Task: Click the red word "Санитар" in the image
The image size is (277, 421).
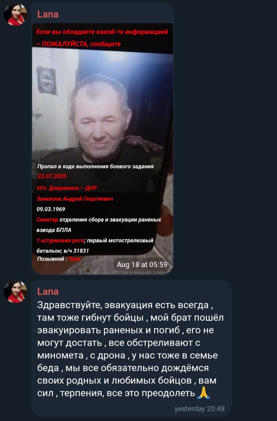Action: coord(47,219)
